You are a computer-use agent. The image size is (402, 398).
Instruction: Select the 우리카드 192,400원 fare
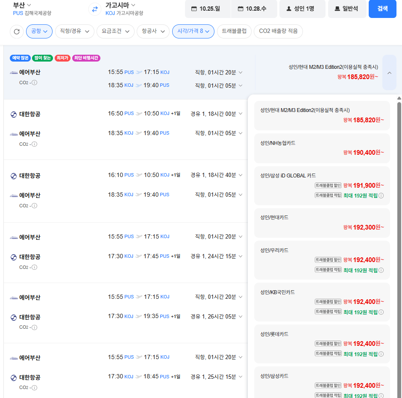tap(322, 260)
